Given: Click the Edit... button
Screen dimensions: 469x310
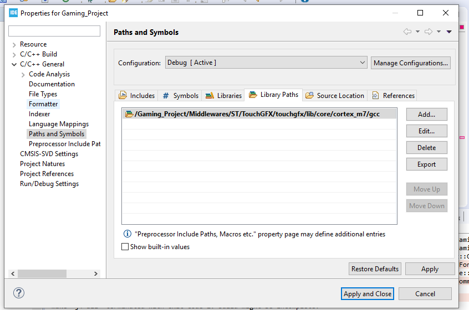Looking at the screenshot, I should [426, 131].
